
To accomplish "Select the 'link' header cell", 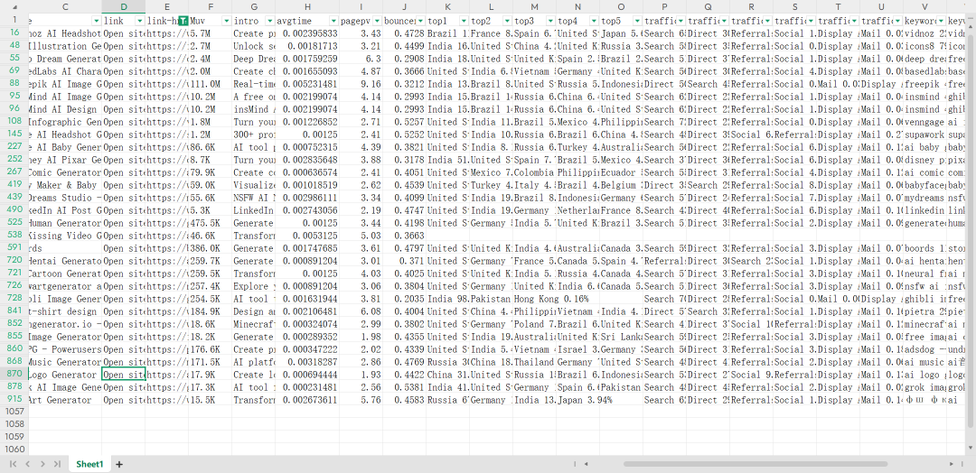I will pyautogui.click(x=124, y=21).
